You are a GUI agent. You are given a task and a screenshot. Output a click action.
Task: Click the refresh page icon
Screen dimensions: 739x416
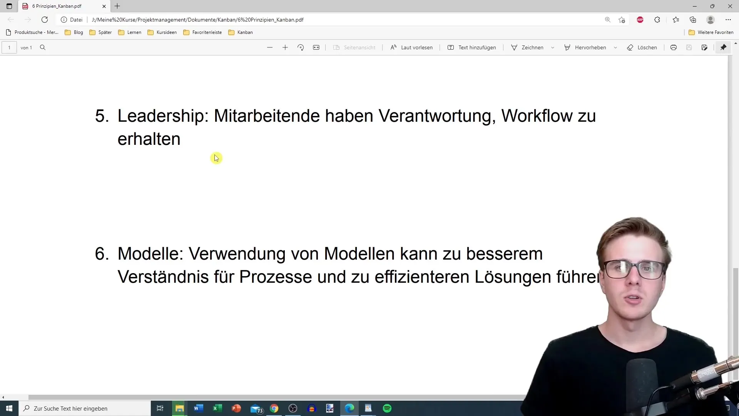[x=44, y=19]
